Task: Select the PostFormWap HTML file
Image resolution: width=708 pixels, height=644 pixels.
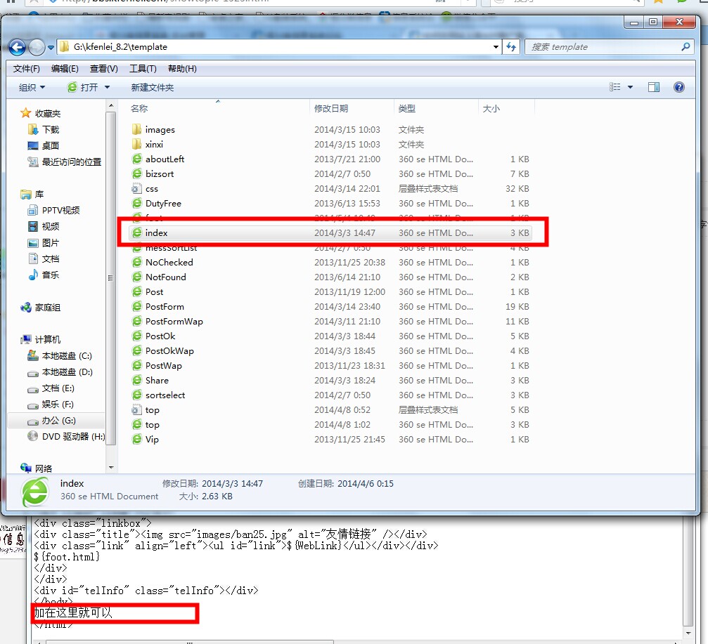Action: 174,321
